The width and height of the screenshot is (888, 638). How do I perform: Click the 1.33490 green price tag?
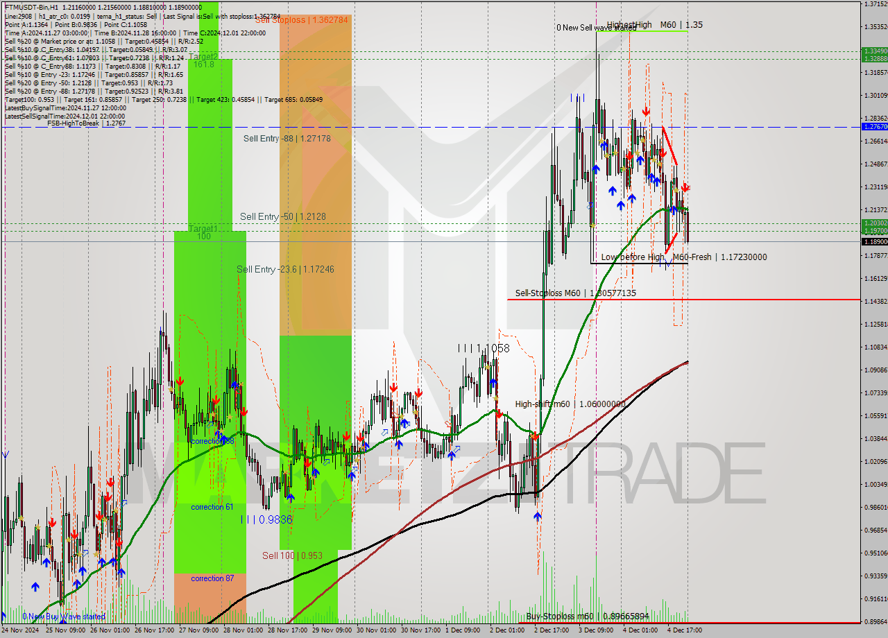[x=873, y=51]
